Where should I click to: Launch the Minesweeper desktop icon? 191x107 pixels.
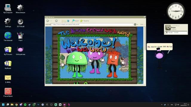tap(20, 9)
